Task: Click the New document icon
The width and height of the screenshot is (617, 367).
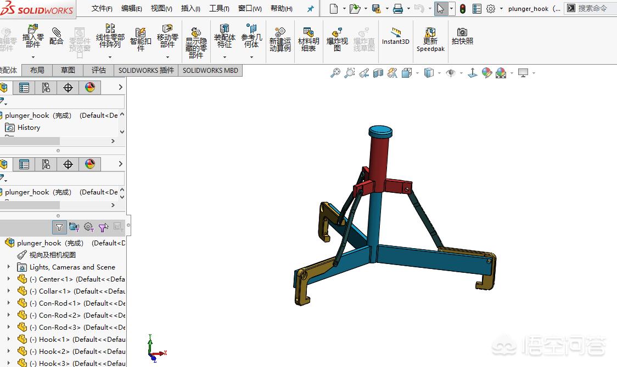Action: tap(334, 9)
